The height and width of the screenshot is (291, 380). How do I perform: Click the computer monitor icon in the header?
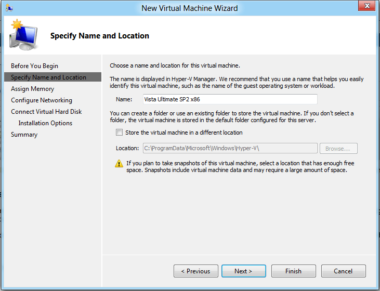point(23,36)
